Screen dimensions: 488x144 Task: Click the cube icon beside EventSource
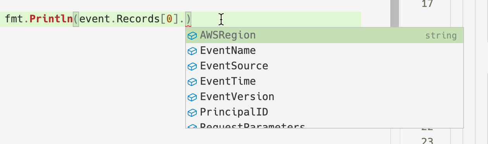[x=192, y=67]
